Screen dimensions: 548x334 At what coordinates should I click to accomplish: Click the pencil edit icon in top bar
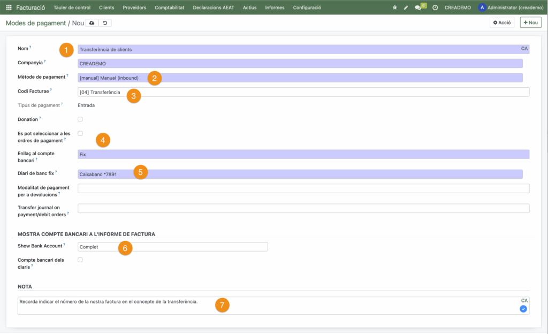click(406, 7)
